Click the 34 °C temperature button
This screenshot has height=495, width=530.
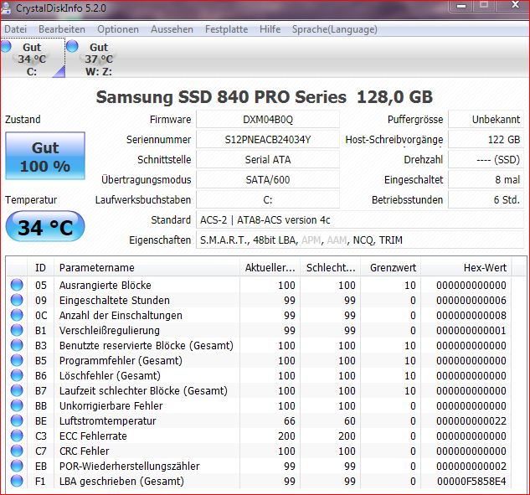coord(45,226)
